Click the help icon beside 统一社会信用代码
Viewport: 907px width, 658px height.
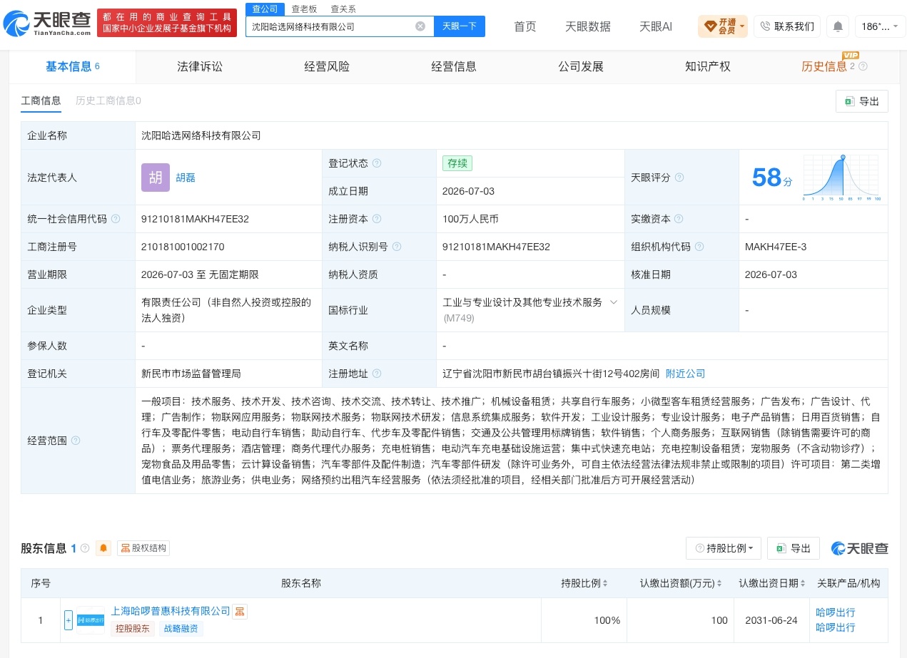click(116, 219)
